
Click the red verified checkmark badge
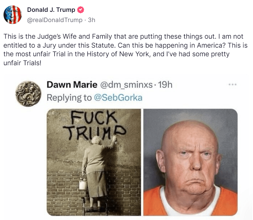(x=81, y=10)
